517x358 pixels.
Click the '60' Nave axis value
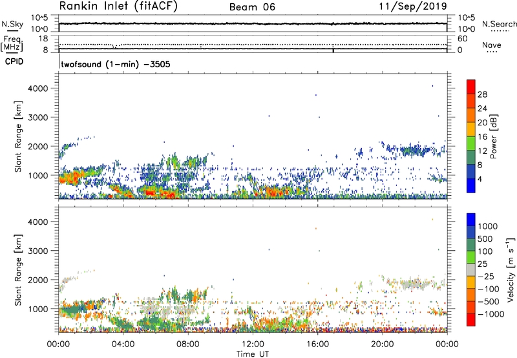[463, 39]
